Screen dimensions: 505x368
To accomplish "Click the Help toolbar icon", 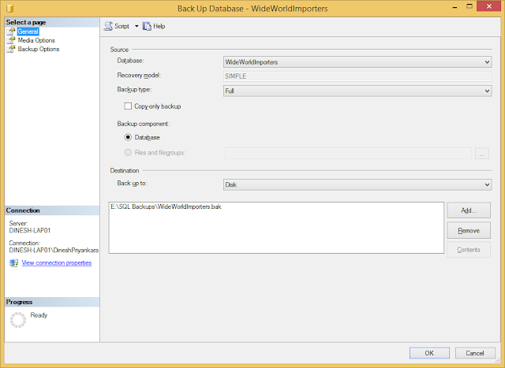I will [147, 26].
